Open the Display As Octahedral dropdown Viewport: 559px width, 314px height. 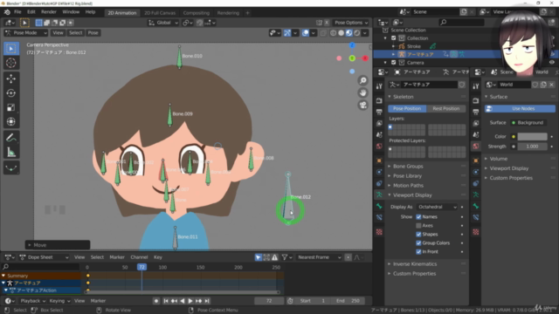click(x=437, y=207)
